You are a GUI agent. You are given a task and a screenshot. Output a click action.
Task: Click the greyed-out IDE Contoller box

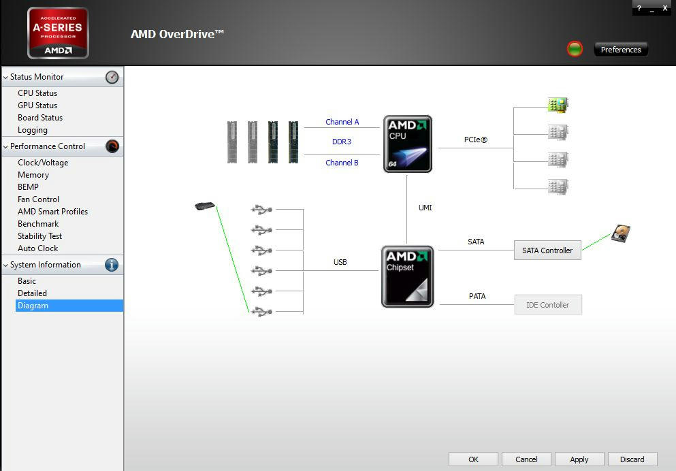[x=548, y=305]
